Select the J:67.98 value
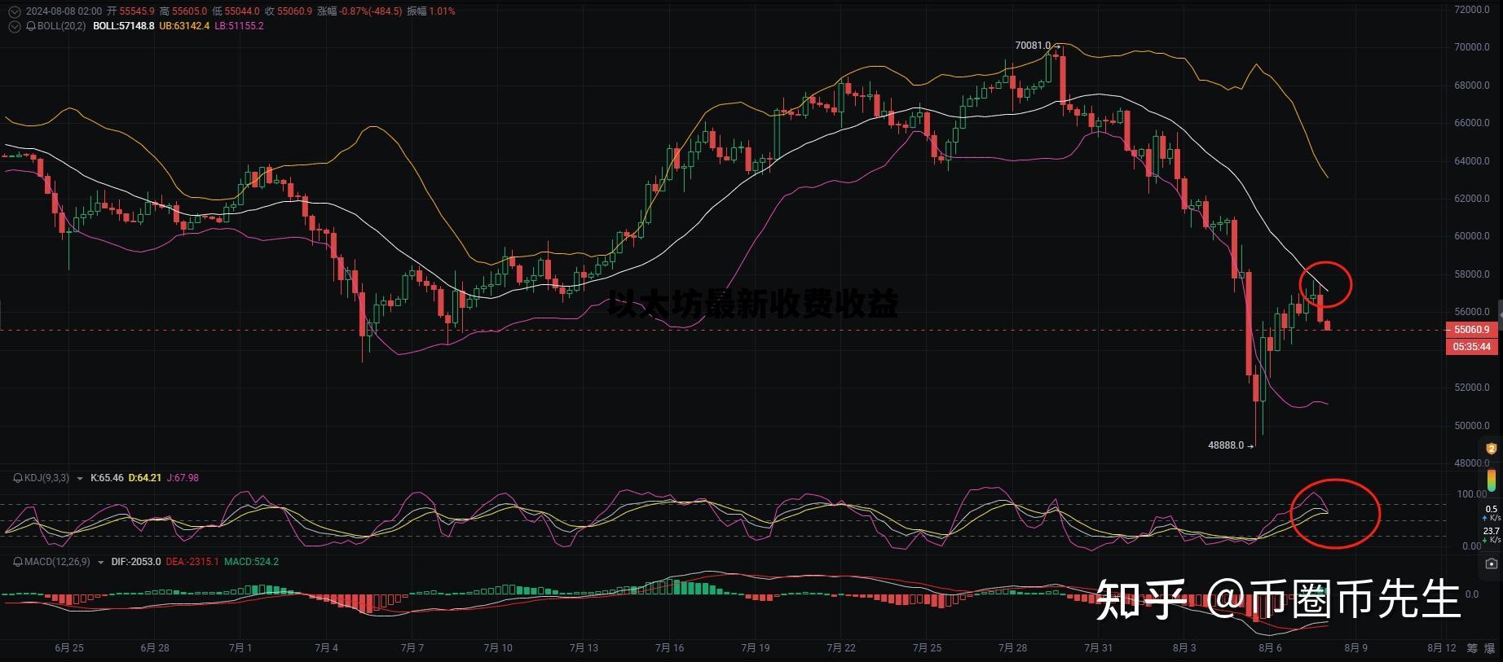Screen dimensions: 1503x662 point(183,478)
